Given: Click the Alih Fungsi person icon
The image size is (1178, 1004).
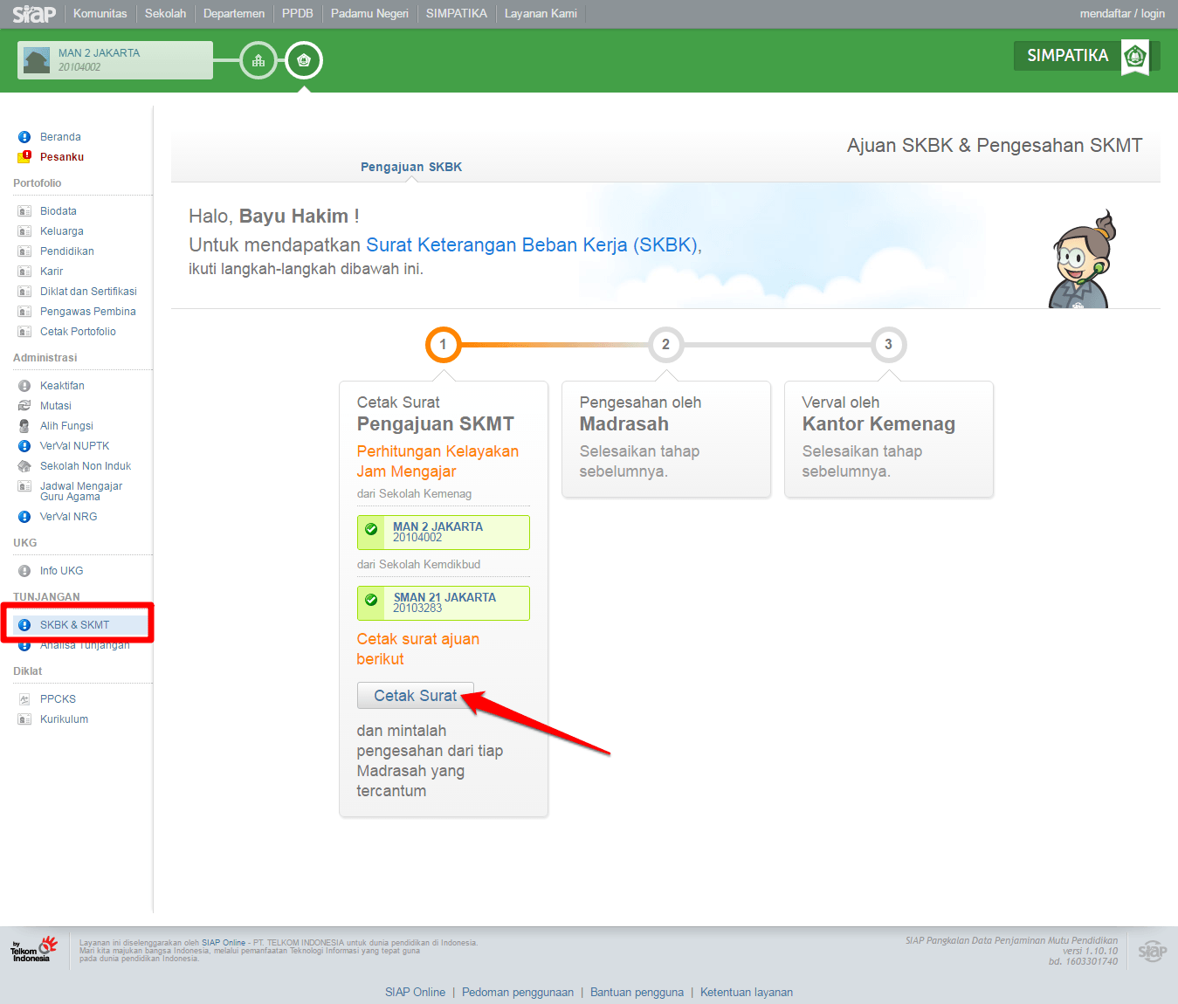Looking at the screenshot, I should (x=24, y=426).
